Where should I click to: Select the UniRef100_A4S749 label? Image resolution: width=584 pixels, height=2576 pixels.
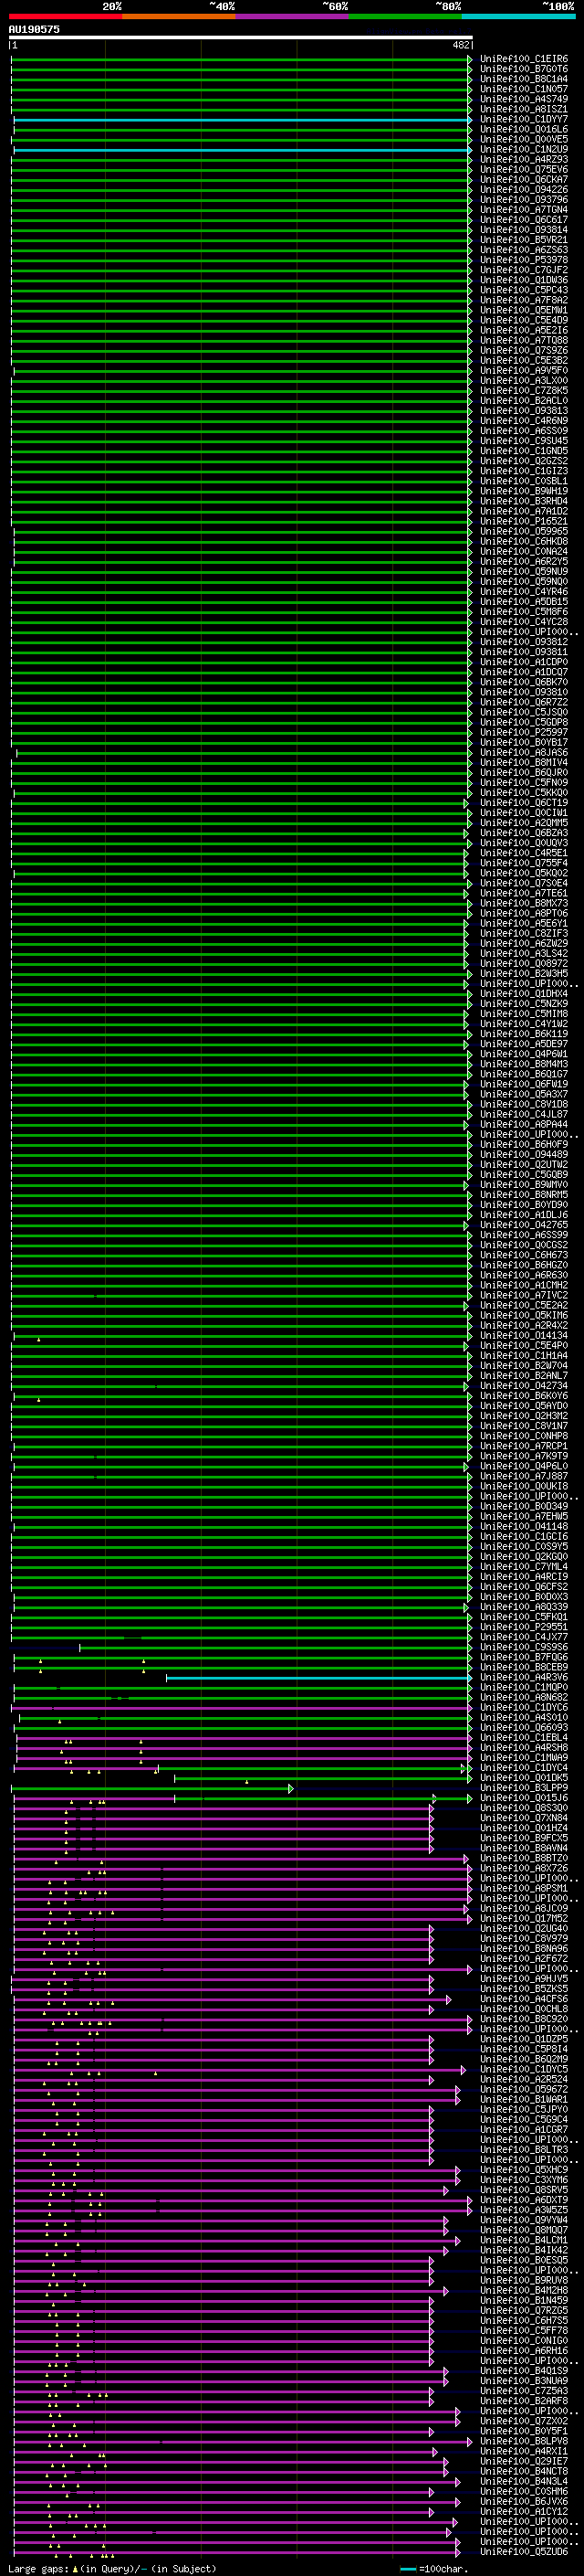[524, 99]
